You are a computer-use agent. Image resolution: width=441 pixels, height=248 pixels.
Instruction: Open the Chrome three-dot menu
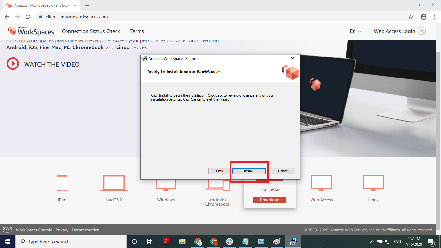[434, 17]
